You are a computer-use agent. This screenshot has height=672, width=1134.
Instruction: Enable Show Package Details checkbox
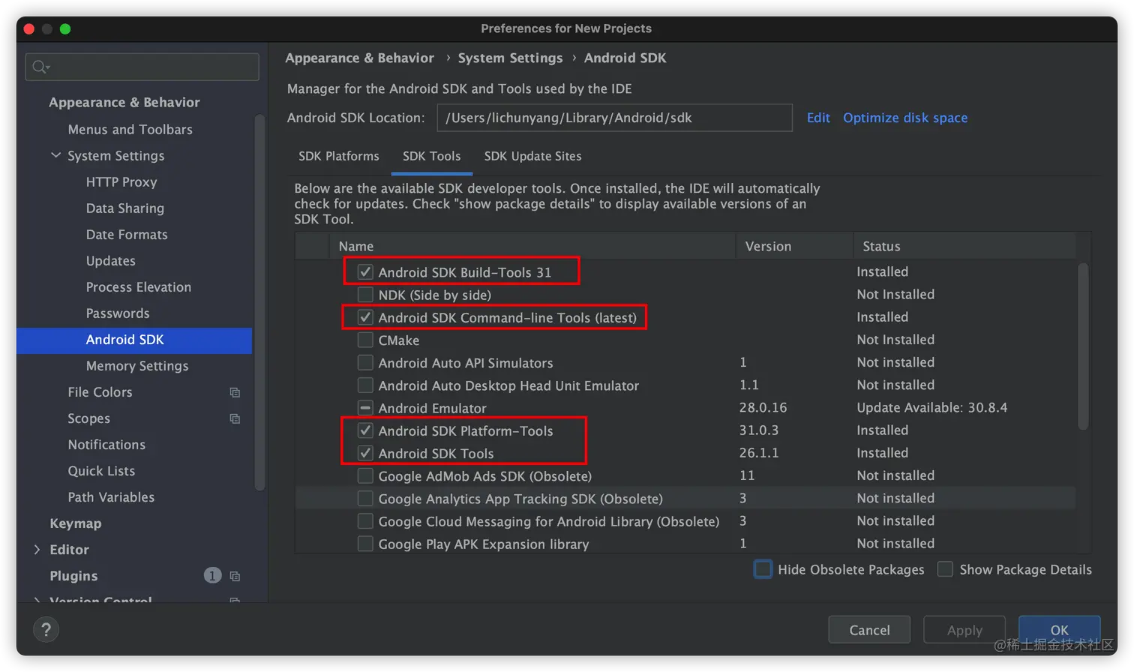click(x=946, y=569)
